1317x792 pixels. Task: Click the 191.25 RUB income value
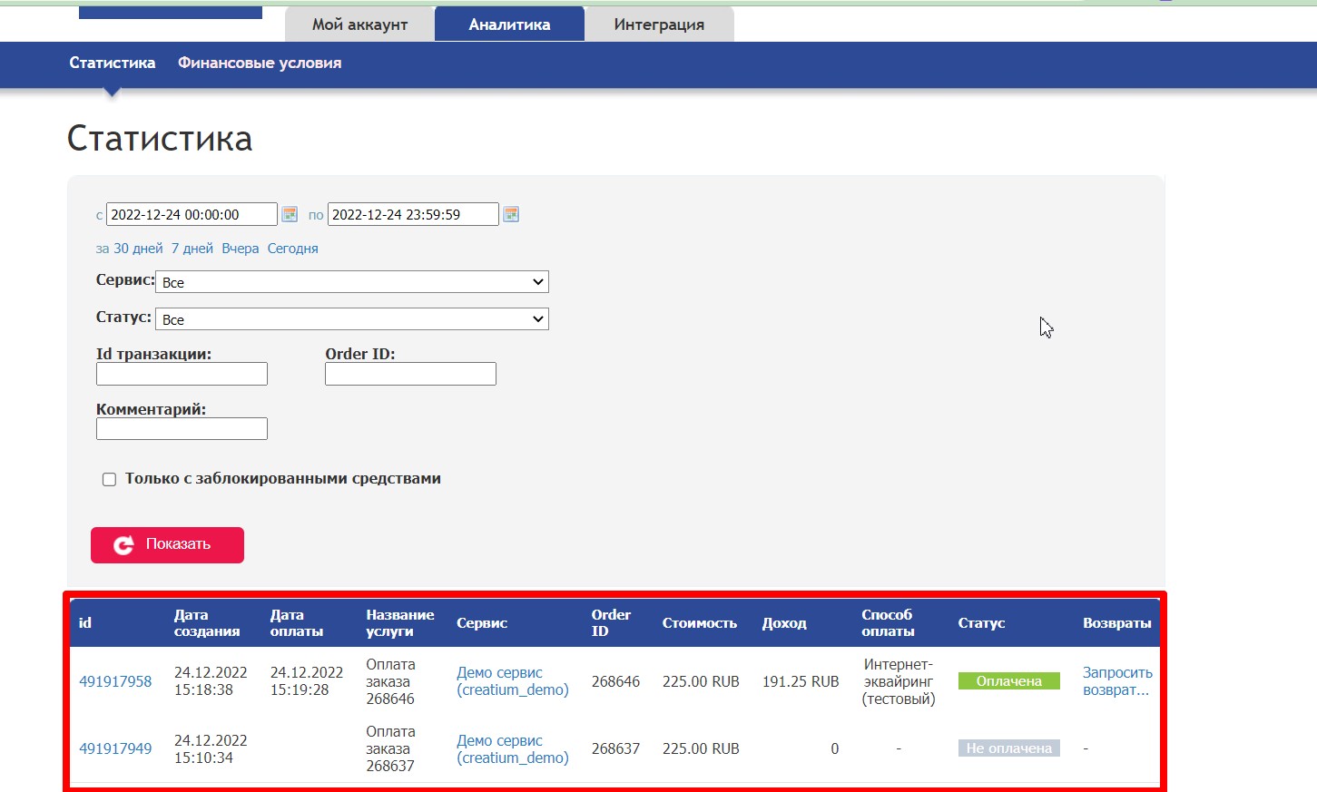point(801,681)
